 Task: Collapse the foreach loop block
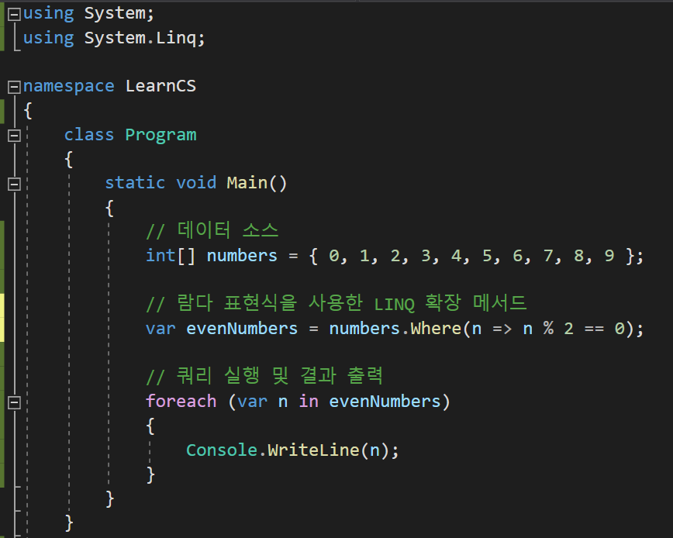coord(14,402)
